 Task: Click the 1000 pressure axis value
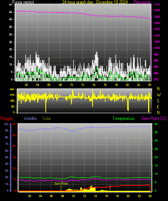click(x=157, y=48)
